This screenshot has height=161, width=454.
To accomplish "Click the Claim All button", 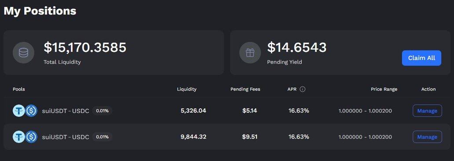I will (421, 58).
